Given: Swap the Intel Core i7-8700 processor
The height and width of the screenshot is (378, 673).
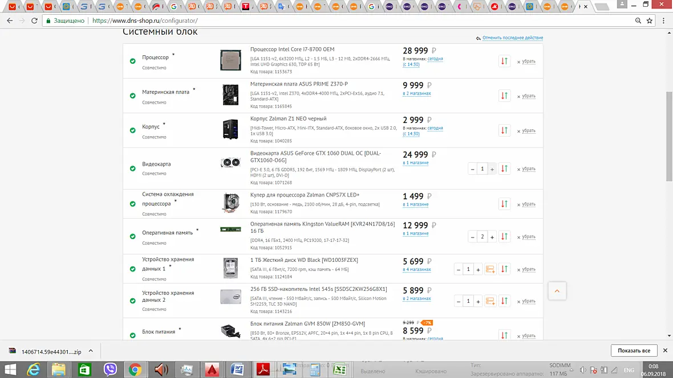Looking at the screenshot, I should 504,61.
